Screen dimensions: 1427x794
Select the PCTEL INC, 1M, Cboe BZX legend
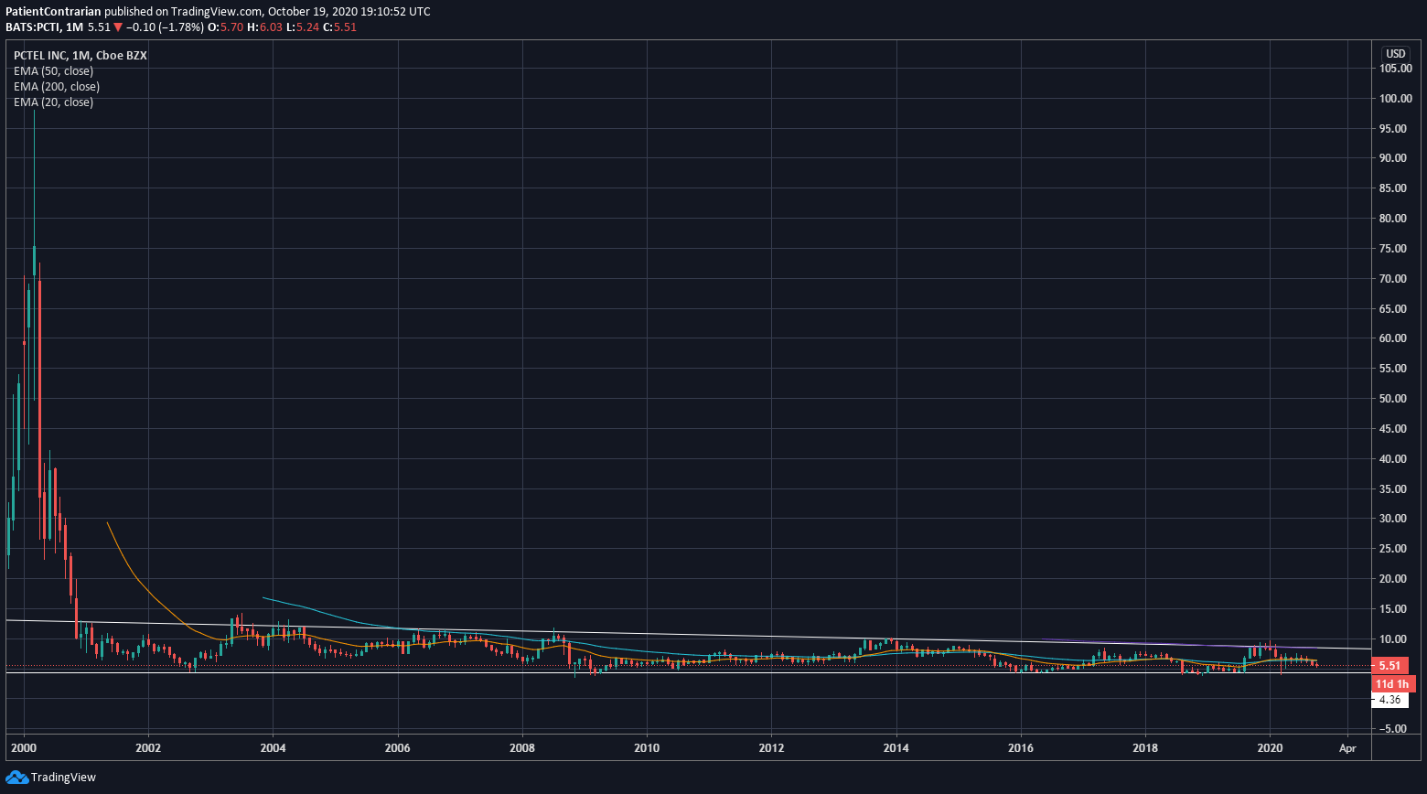click(x=80, y=55)
